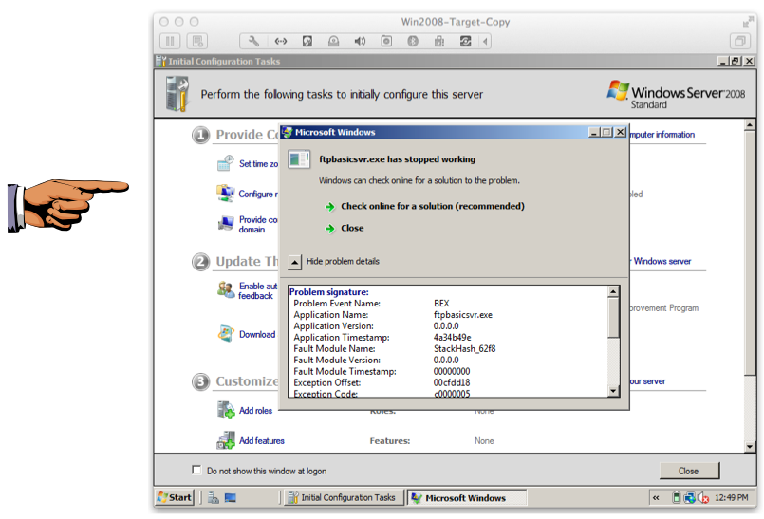Open the Windows Start menu

point(175,497)
